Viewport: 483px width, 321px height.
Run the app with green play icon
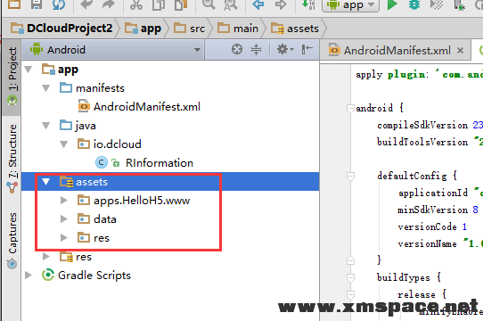tap(392, 4)
